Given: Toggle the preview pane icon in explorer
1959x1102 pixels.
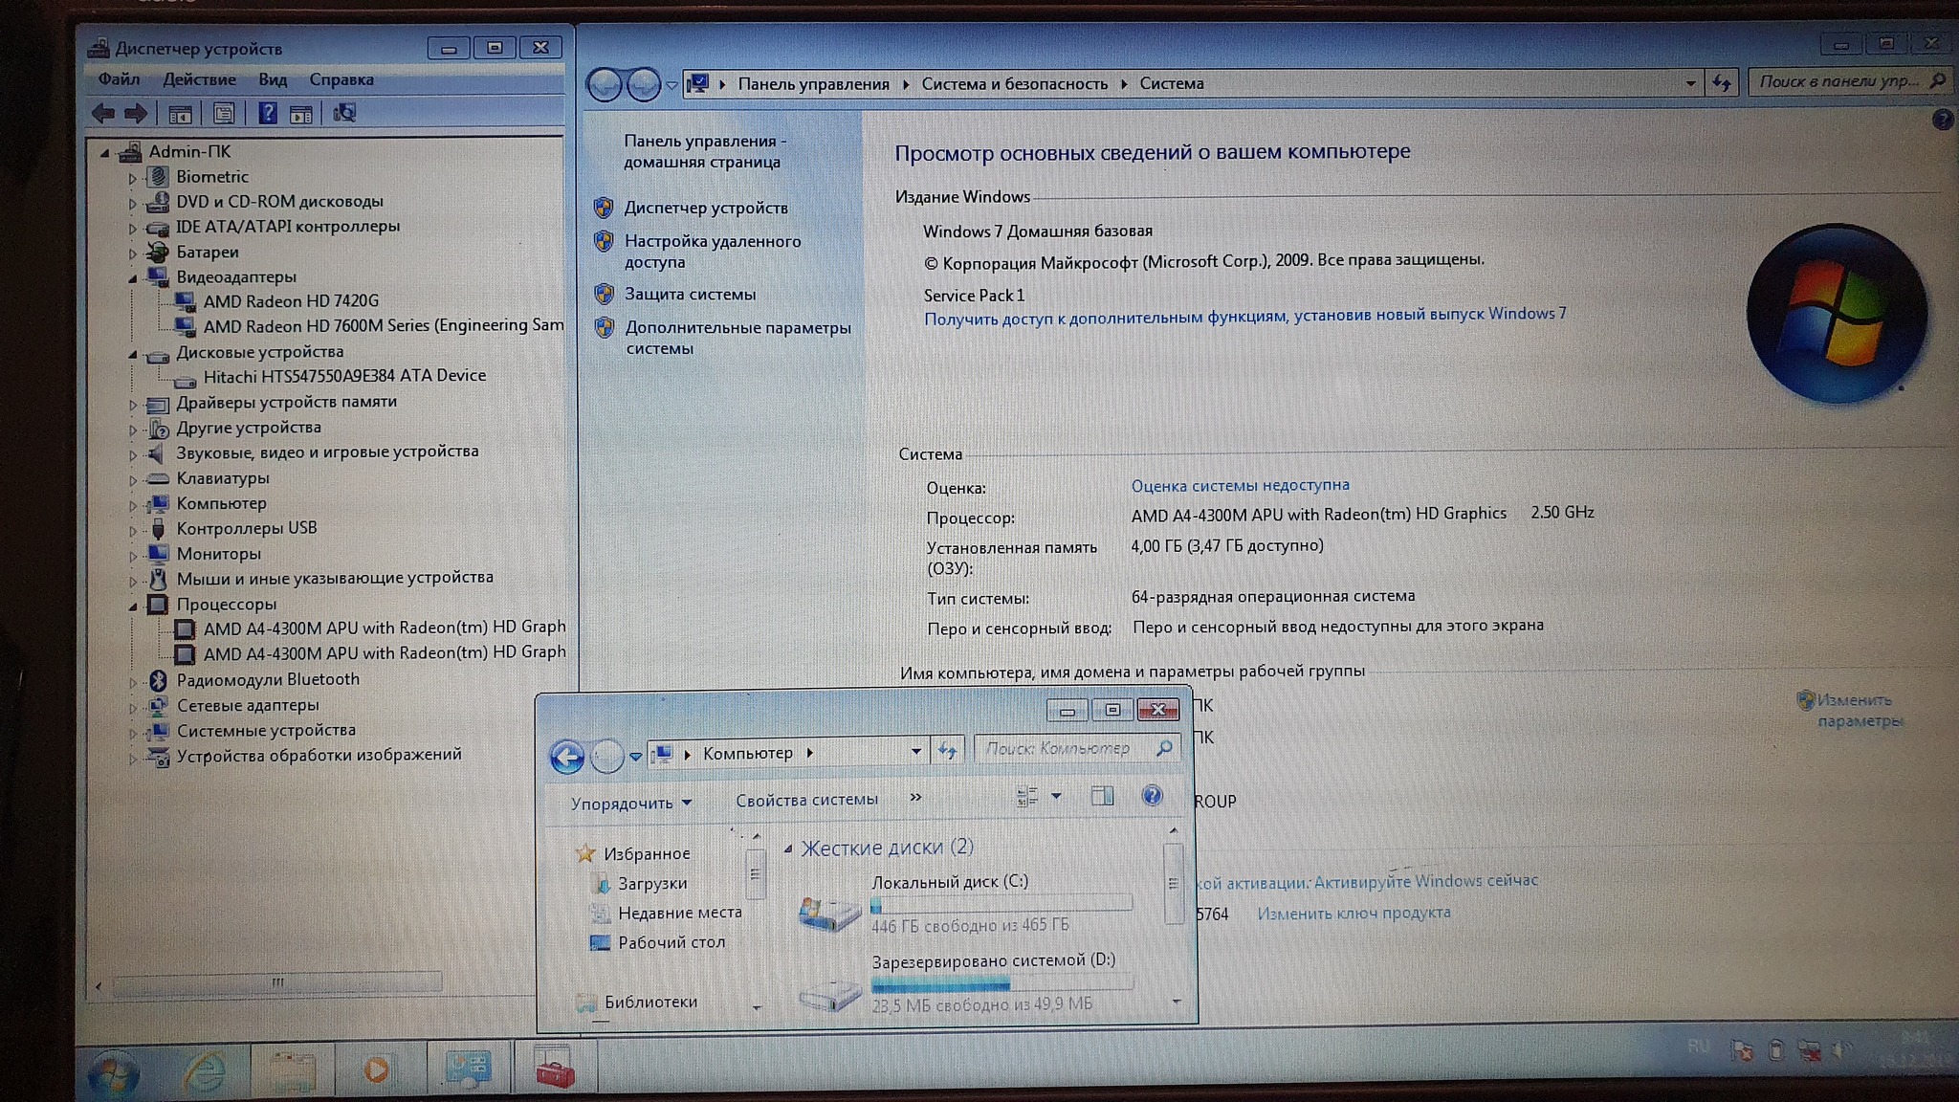Looking at the screenshot, I should coord(1102,796).
